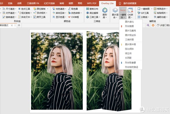Click 辅助功能 tool
This screenshot has width=170, height=114.
click(x=160, y=17)
